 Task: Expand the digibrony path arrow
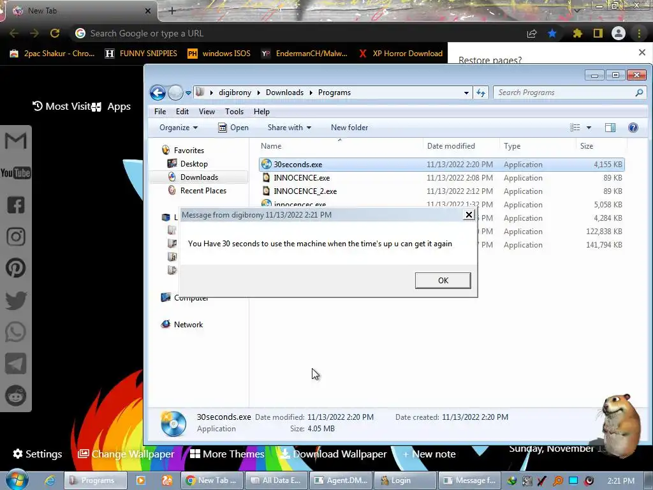[258, 93]
